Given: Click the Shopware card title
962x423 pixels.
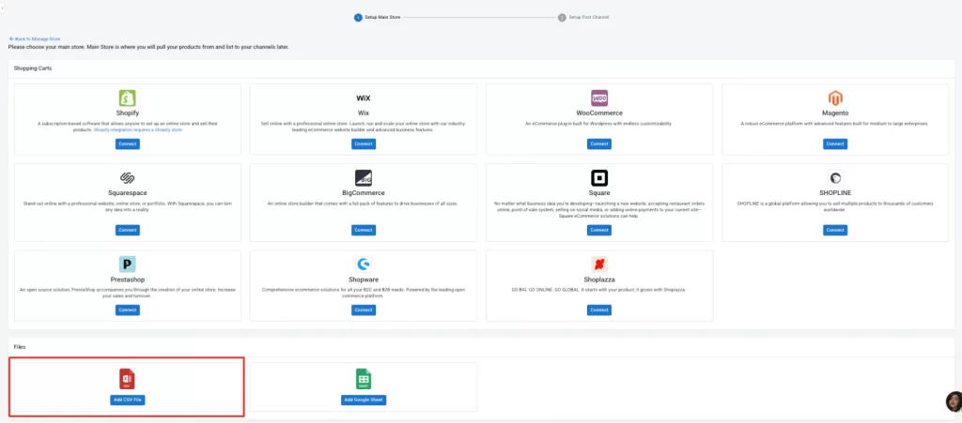Looking at the screenshot, I should (x=364, y=279).
